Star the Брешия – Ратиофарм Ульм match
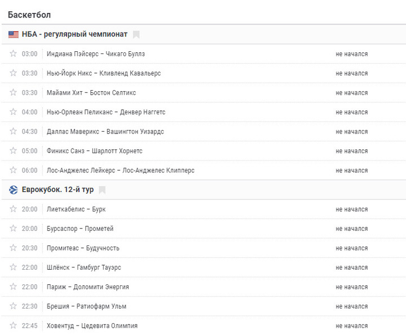Viewport: 406px width, 335px height. click(13, 306)
